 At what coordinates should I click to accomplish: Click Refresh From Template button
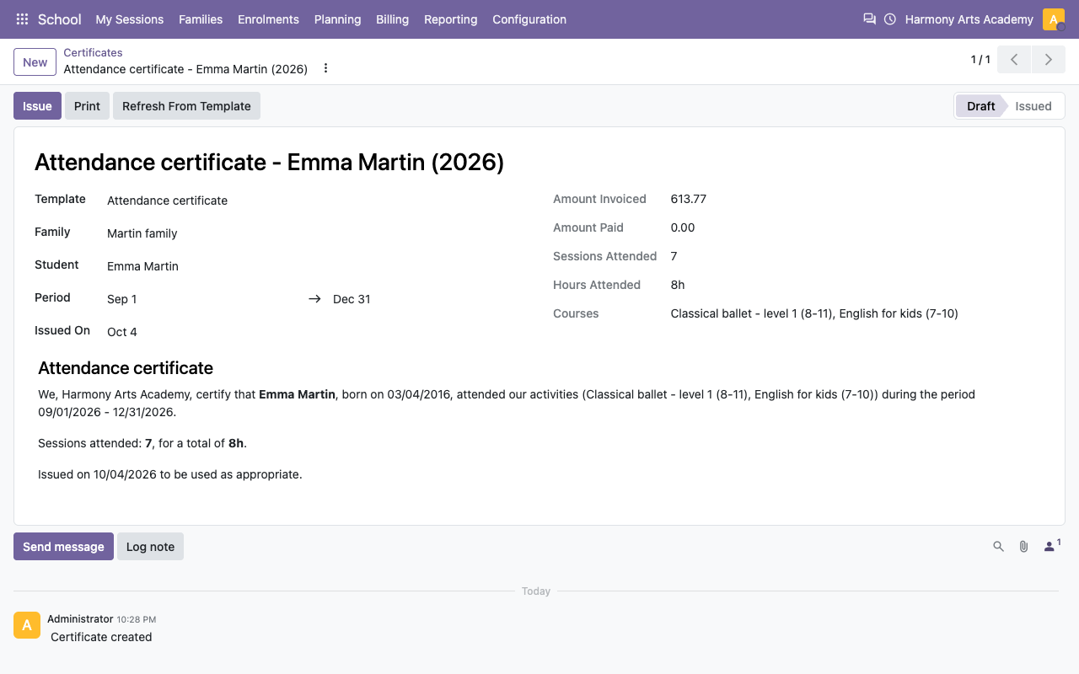pyautogui.click(x=186, y=106)
